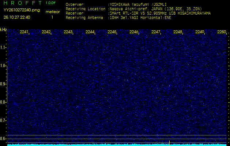The height and width of the screenshot is (146, 230).
Task: Select the 1.0 kHz frequency label
Action: pyautogui.click(x=3, y=66)
